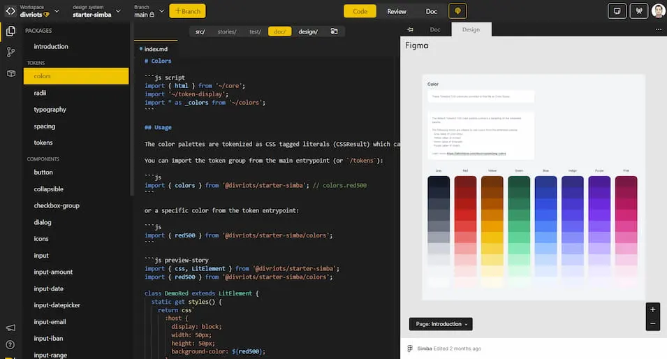Select the Doc tab in right panel
The width and height of the screenshot is (667, 359).
[x=434, y=29]
